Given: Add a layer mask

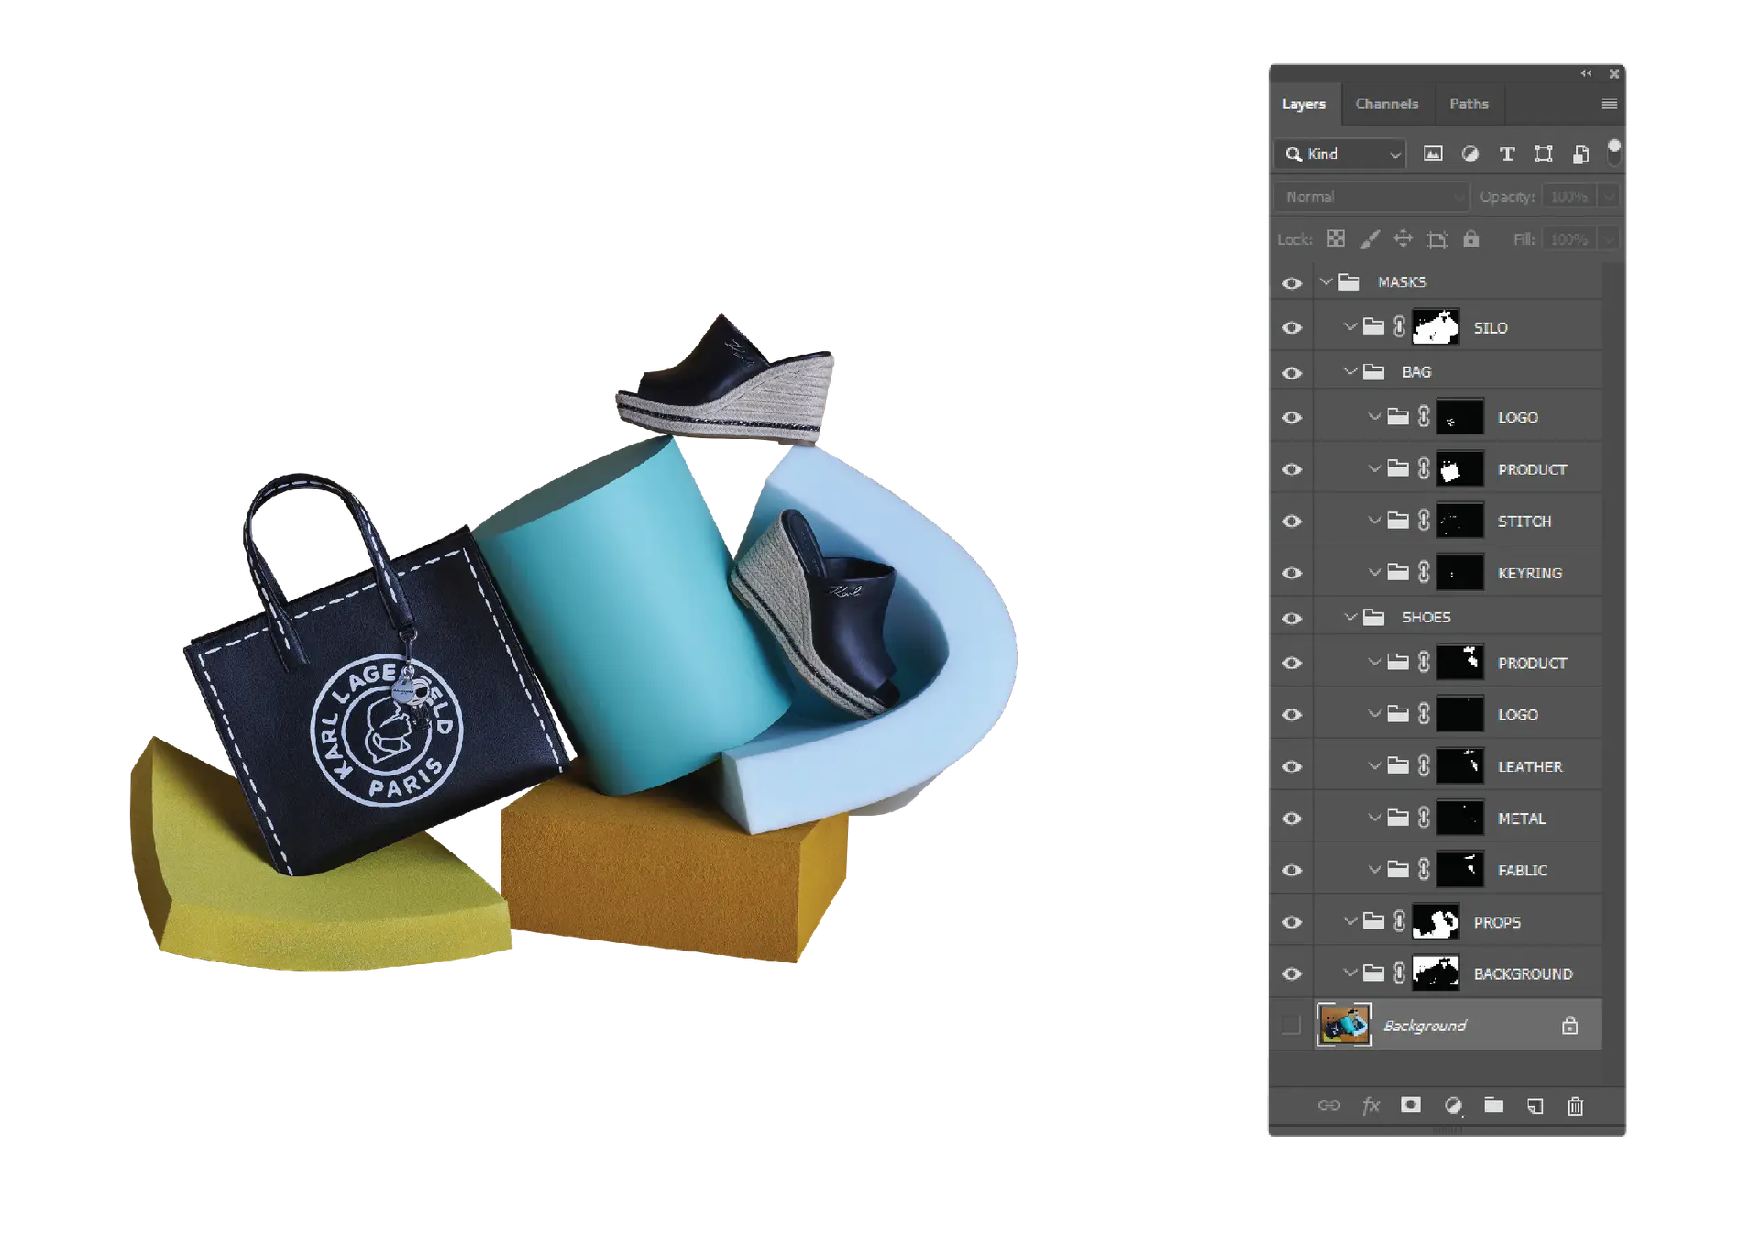Looking at the screenshot, I should [x=1411, y=1105].
